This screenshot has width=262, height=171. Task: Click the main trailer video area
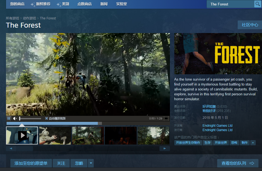pos(88,74)
